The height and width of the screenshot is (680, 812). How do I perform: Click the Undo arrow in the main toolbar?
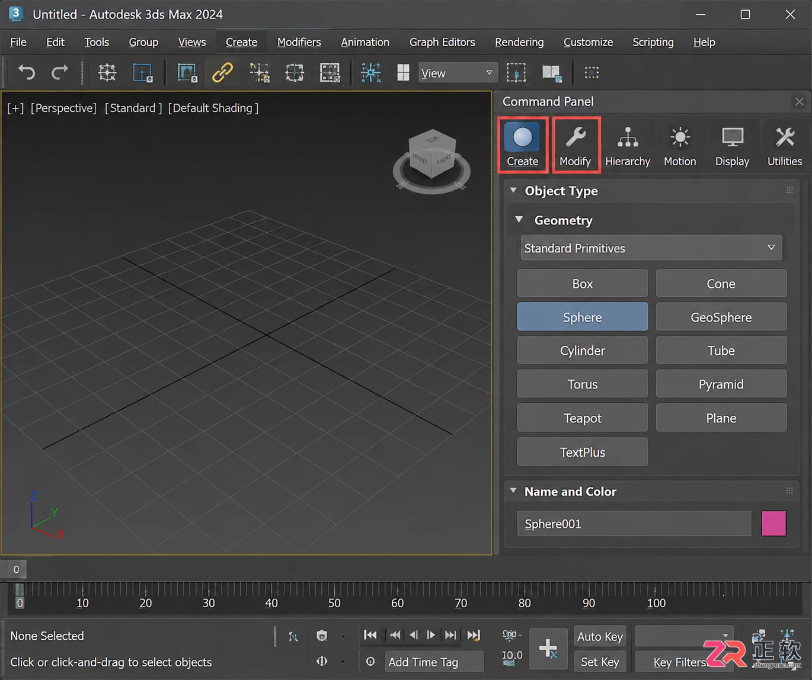[x=26, y=72]
